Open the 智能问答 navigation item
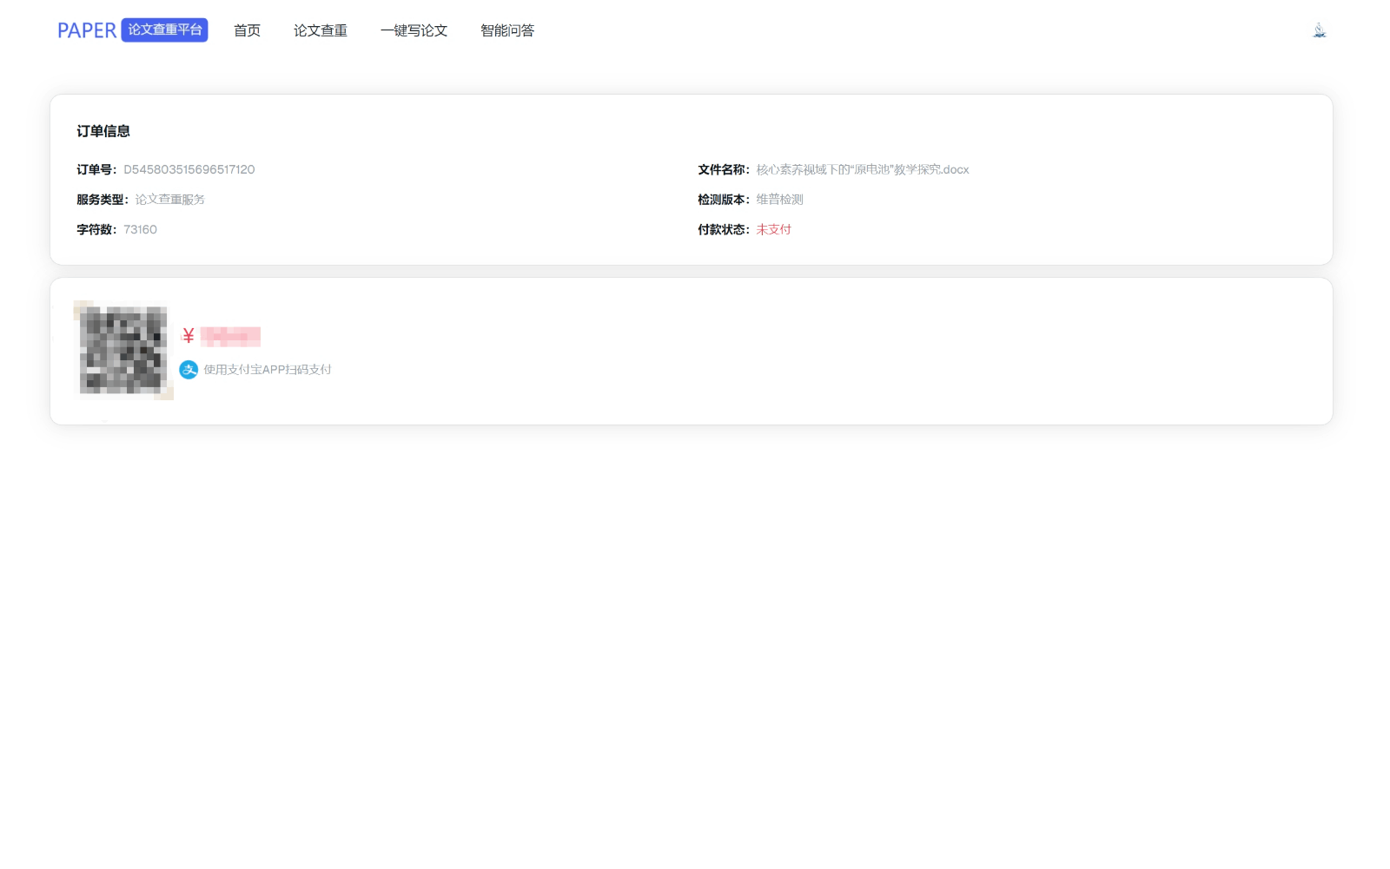The height and width of the screenshot is (869, 1390). click(x=507, y=30)
